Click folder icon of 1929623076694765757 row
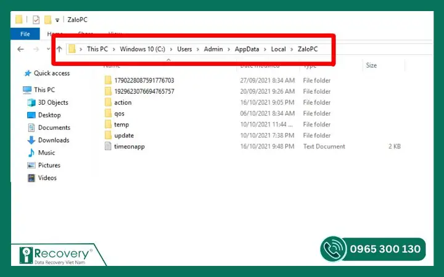Screen dimensions: 444x277 108,91
